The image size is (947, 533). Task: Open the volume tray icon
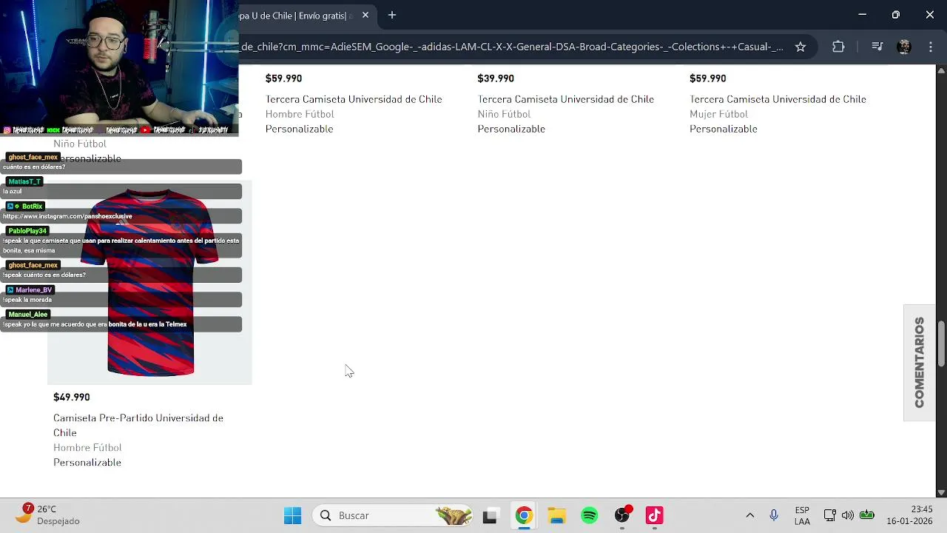tap(848, 515)
